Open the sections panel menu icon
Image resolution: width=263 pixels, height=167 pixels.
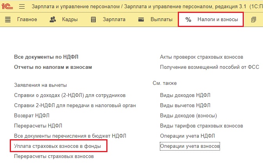tap(8, 20)
